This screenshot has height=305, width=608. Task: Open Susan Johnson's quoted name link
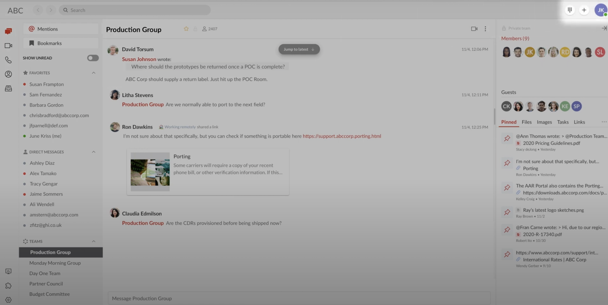tap(139, 59)
